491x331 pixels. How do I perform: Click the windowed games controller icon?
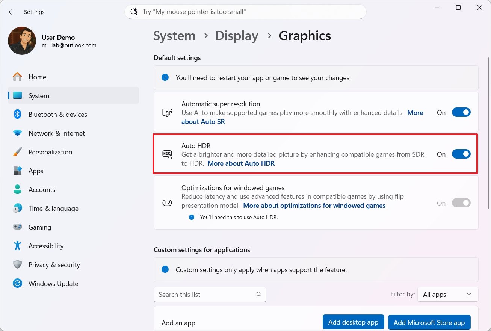click(x=167, y=203)
